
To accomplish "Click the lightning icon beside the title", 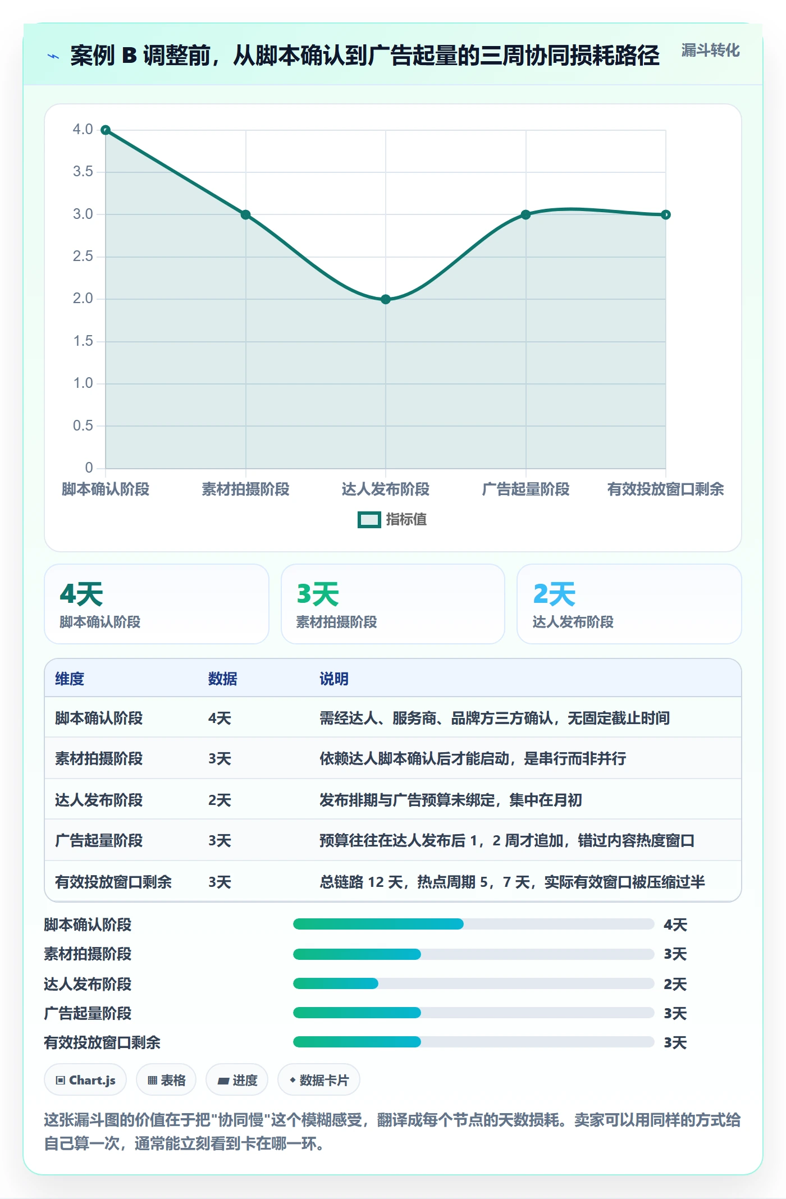I will (x=53, y=56).
